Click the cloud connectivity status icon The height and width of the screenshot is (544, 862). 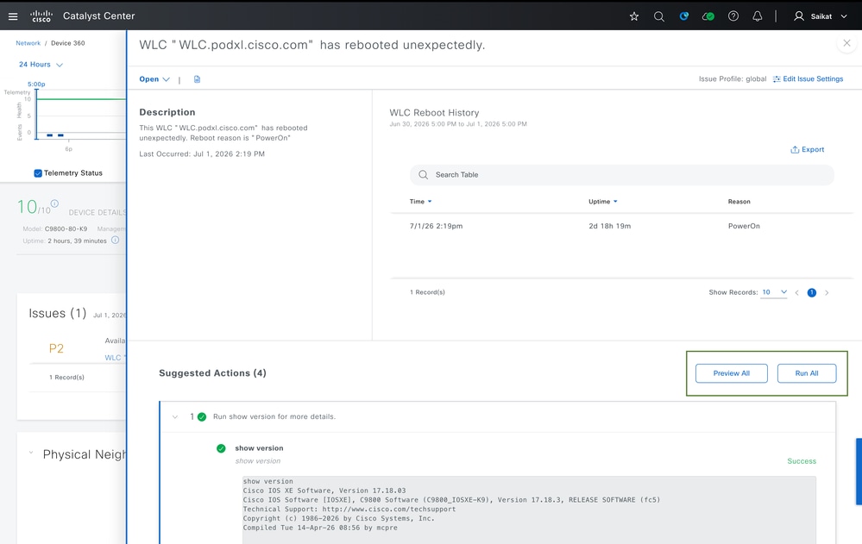click(708, 16)
